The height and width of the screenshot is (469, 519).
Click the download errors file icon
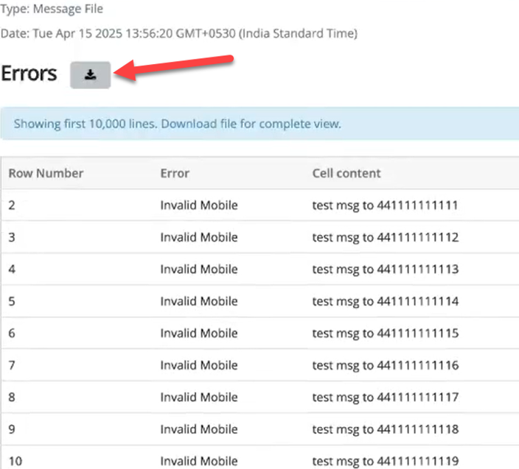click(90, 75)
